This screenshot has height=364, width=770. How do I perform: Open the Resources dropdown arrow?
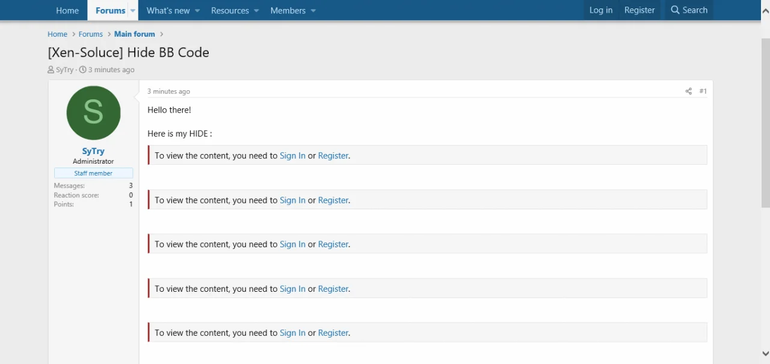pos(256,11)
